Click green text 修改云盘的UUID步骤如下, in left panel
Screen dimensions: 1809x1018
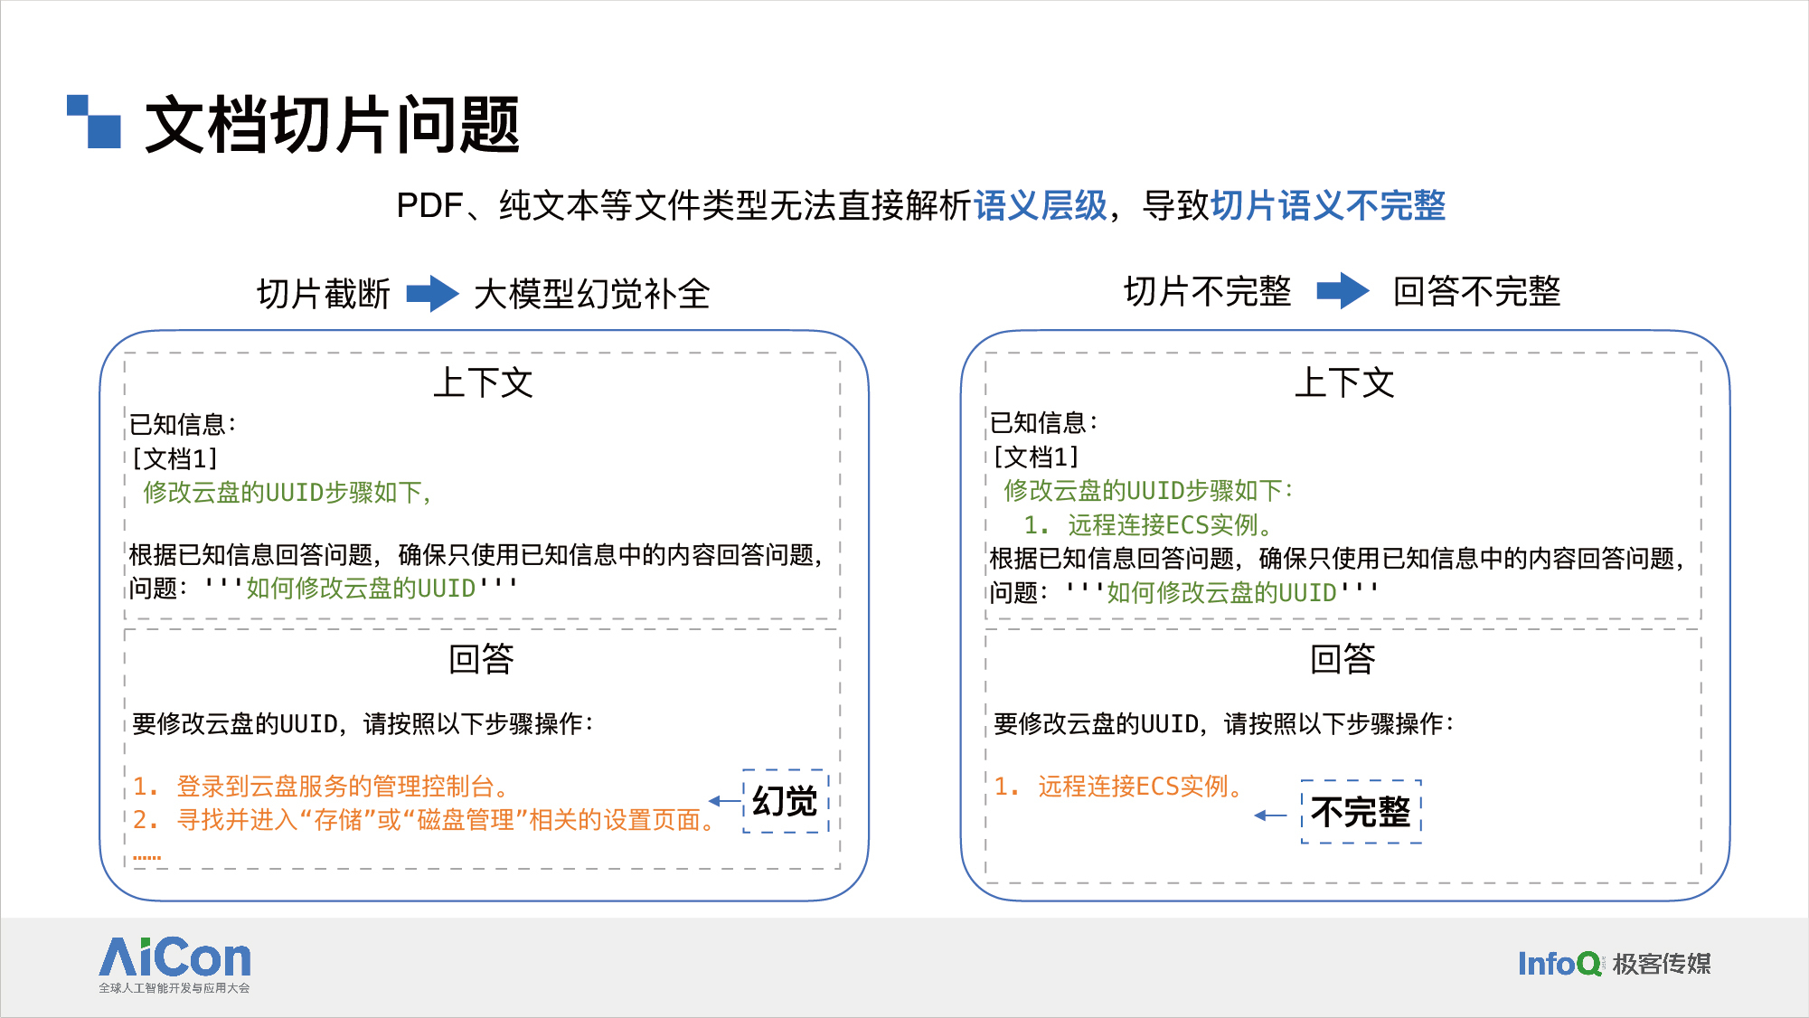(287, 493)
